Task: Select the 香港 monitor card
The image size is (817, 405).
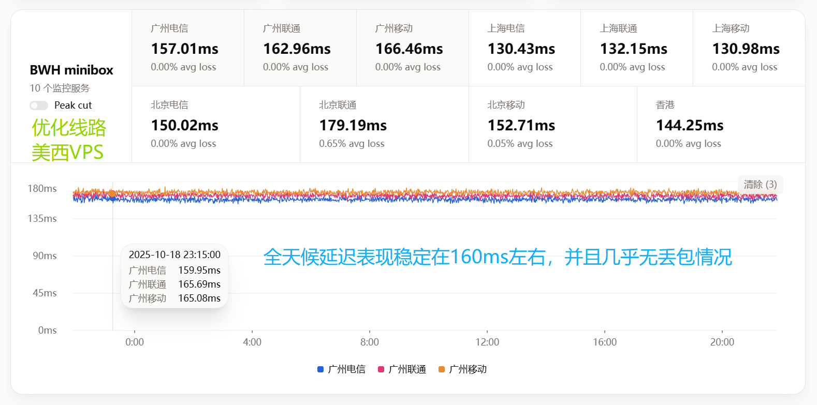Action: coord(721,125)
